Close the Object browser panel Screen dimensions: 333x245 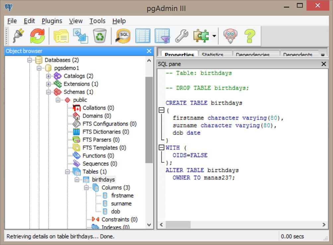149,51
